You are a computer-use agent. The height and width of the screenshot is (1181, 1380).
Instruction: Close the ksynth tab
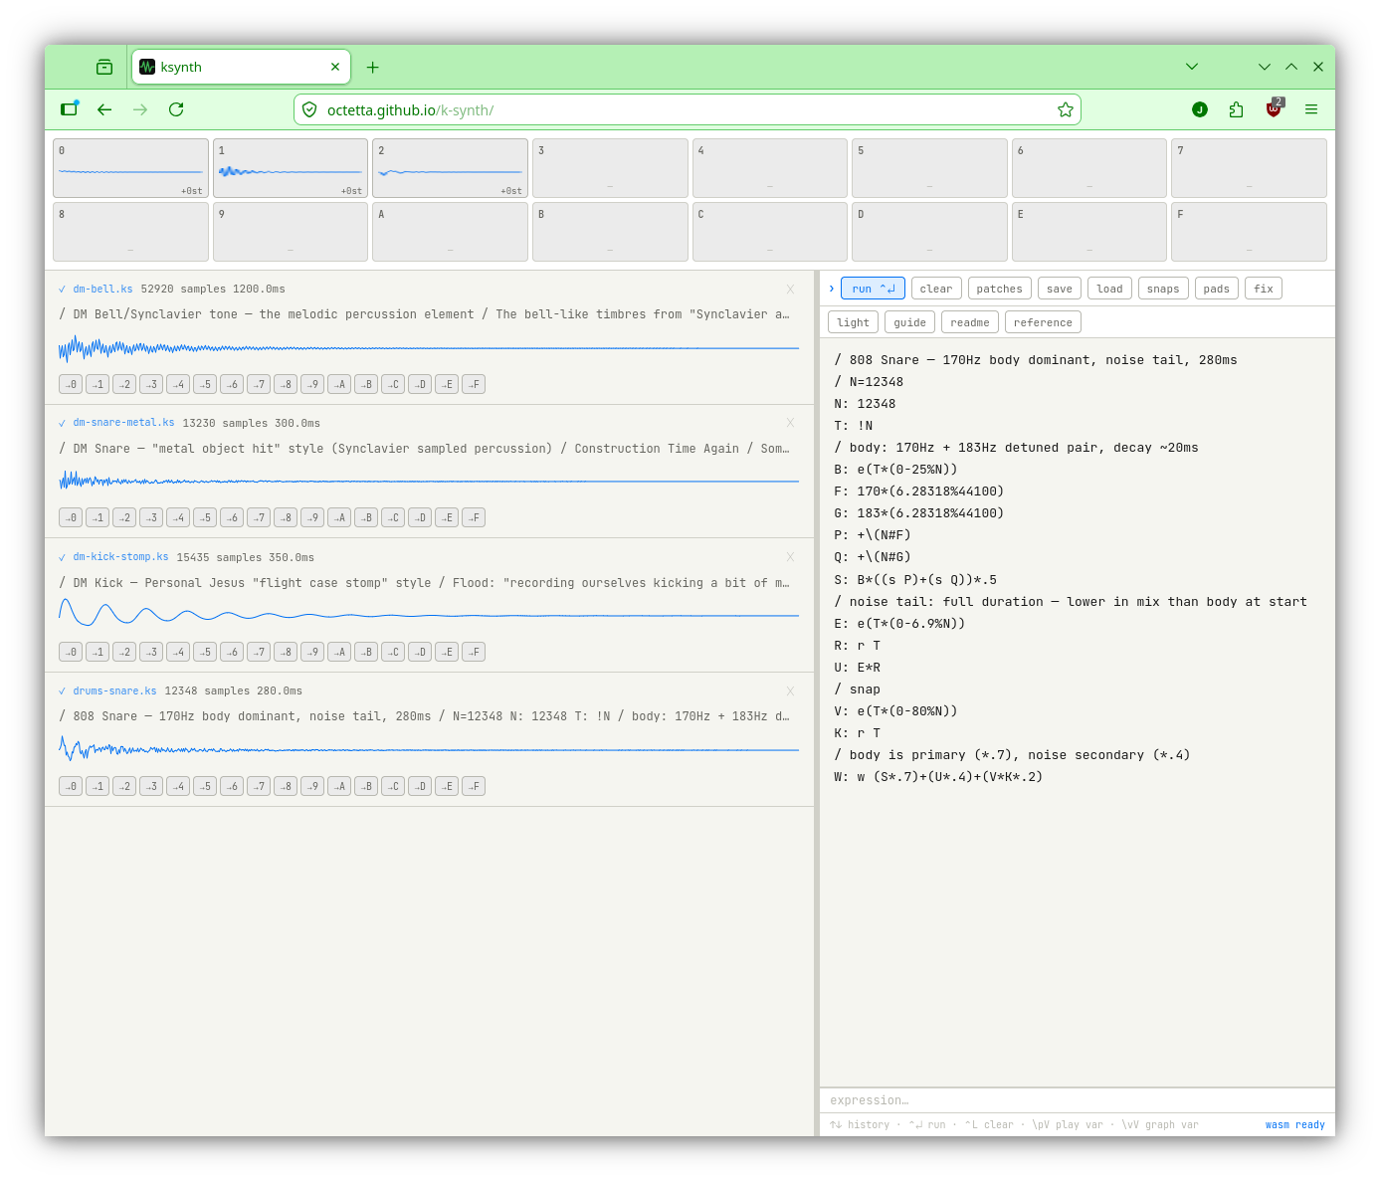(x=335, y=67)
